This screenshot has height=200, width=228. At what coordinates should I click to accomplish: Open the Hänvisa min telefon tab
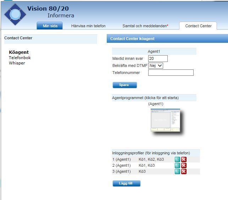[88, 26]
